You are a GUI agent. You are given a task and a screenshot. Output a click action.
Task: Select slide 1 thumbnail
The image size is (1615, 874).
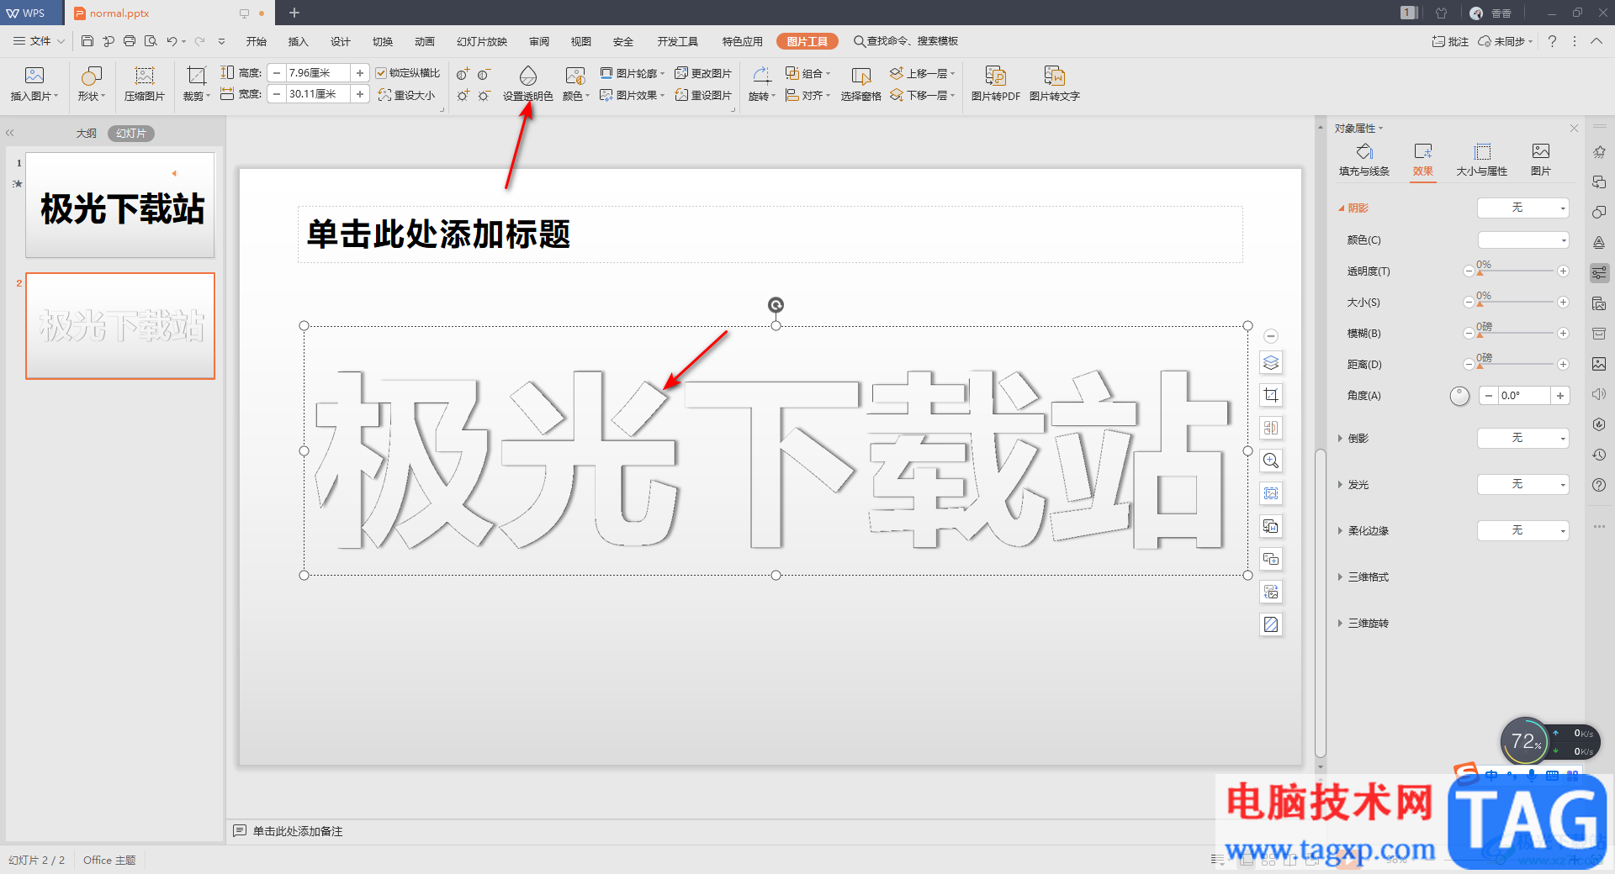120,204
